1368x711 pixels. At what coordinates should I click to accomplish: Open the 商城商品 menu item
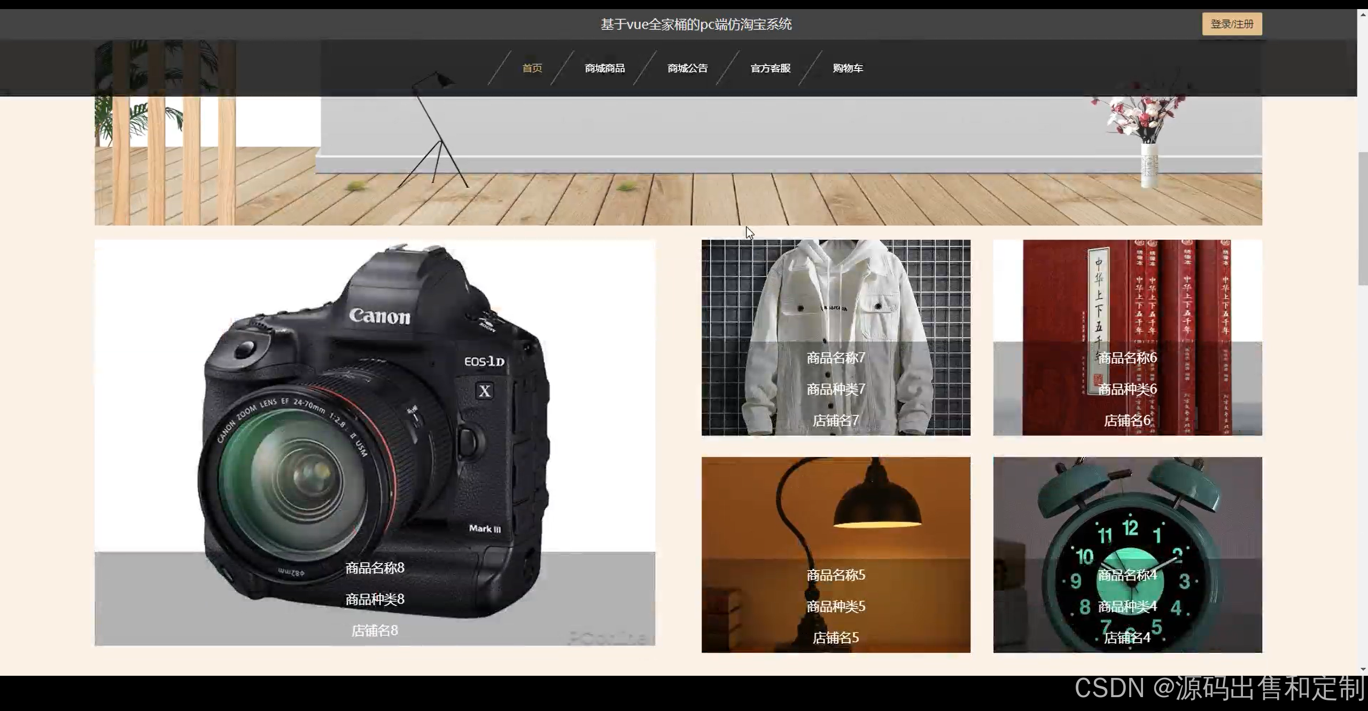click(604, 68)
